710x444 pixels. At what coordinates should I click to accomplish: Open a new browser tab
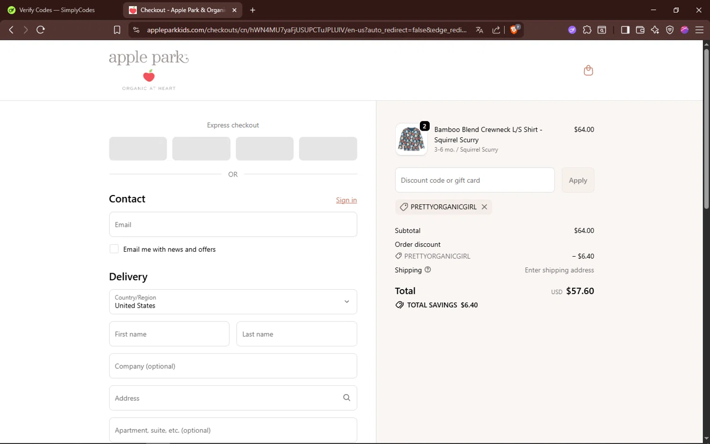pyautogui.click(x=253, y=10)
